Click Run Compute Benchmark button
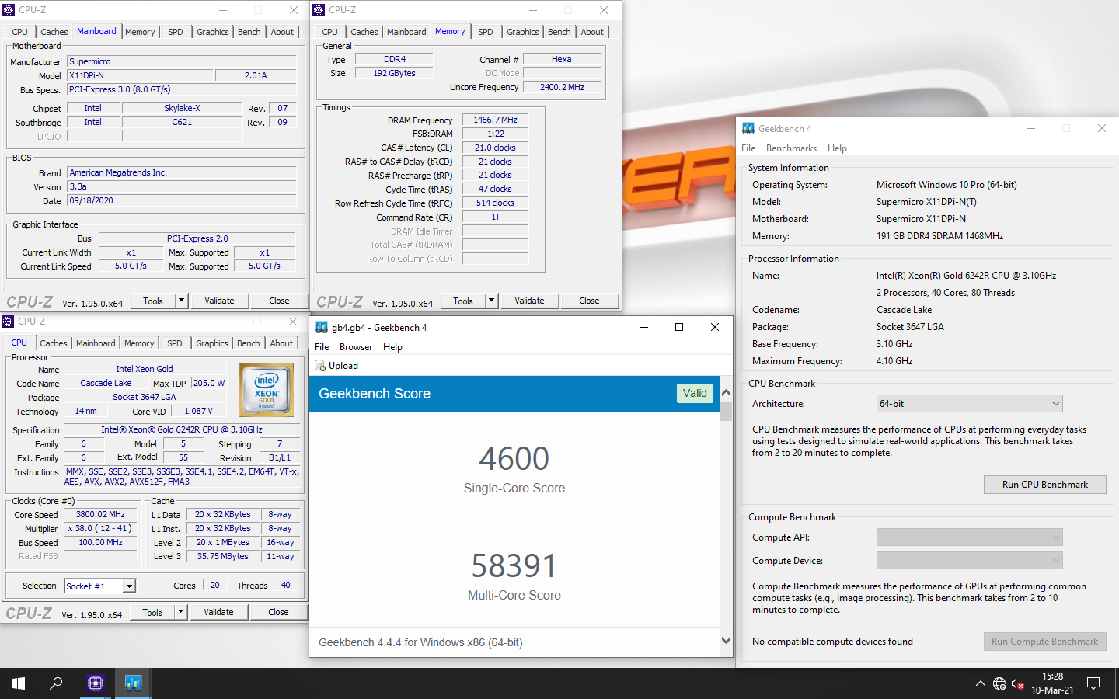Viewport: 1119px width, 699px height. [1044, 642]
